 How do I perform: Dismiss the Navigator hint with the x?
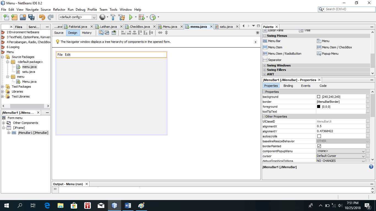[255, 42]
